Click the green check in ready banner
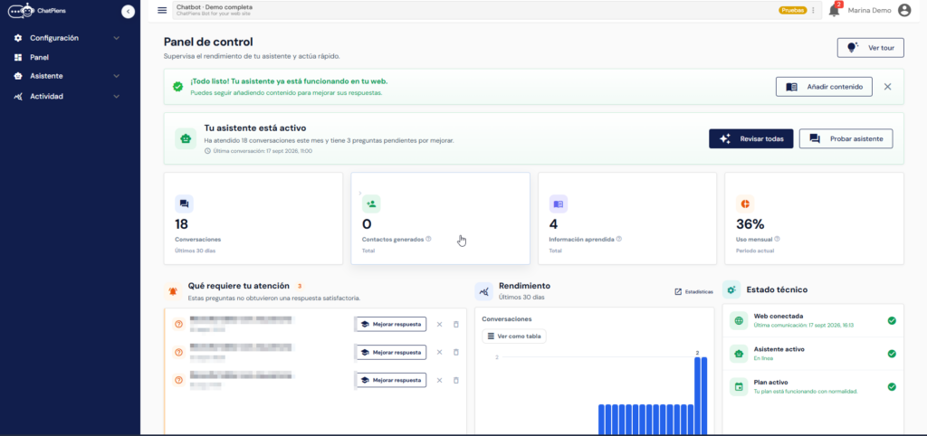The height and width of the screenshot is (436, 927). (177, 86)
